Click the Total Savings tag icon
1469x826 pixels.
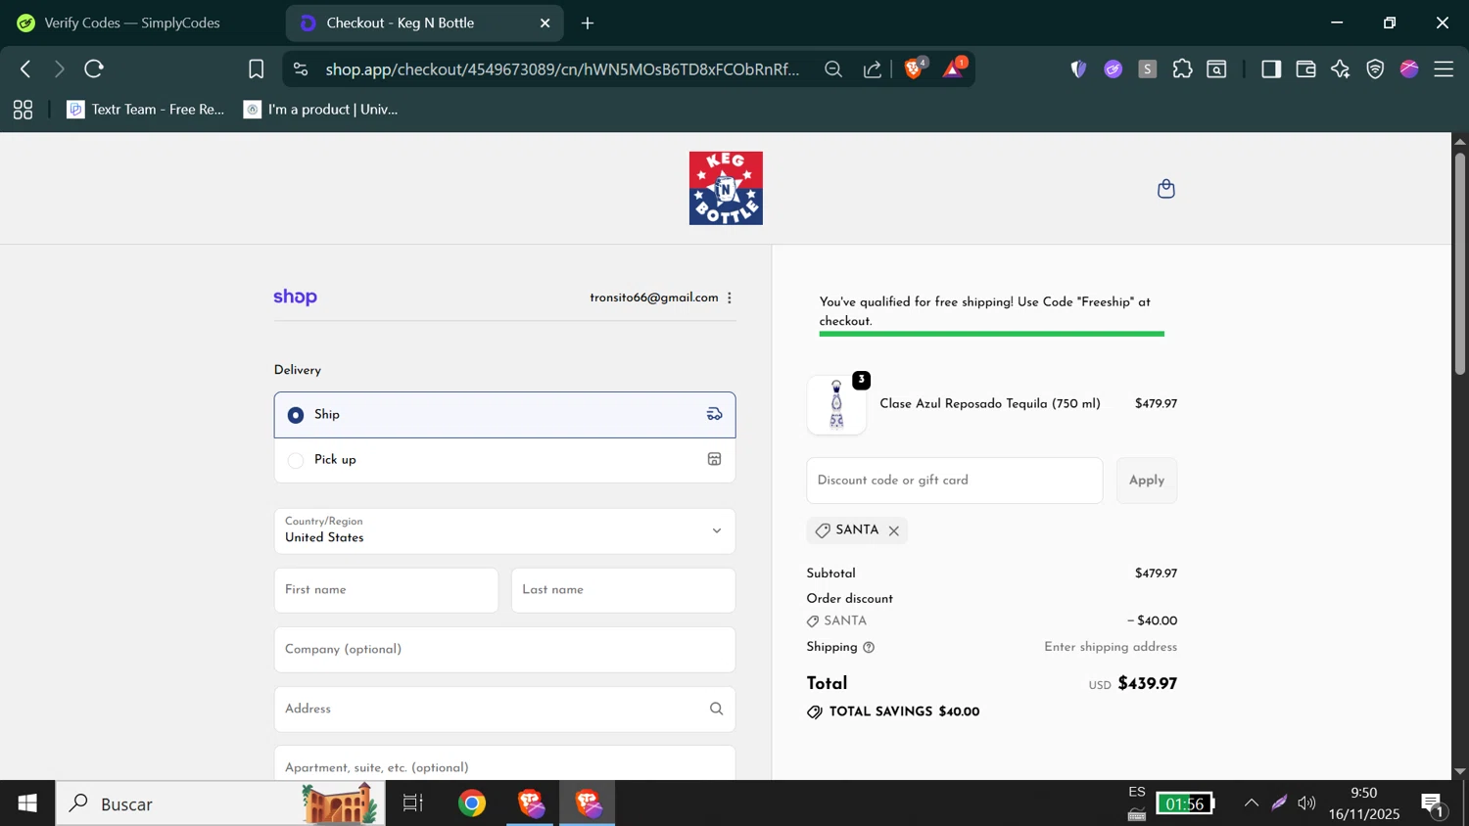[815, 712]
